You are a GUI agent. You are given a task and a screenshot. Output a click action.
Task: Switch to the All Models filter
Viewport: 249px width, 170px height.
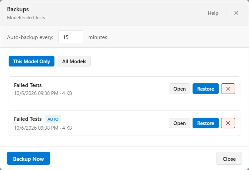click(74, 61)
